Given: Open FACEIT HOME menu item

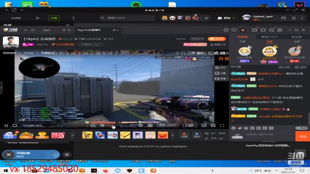Looking at the screenshot, I should point(16,18).
